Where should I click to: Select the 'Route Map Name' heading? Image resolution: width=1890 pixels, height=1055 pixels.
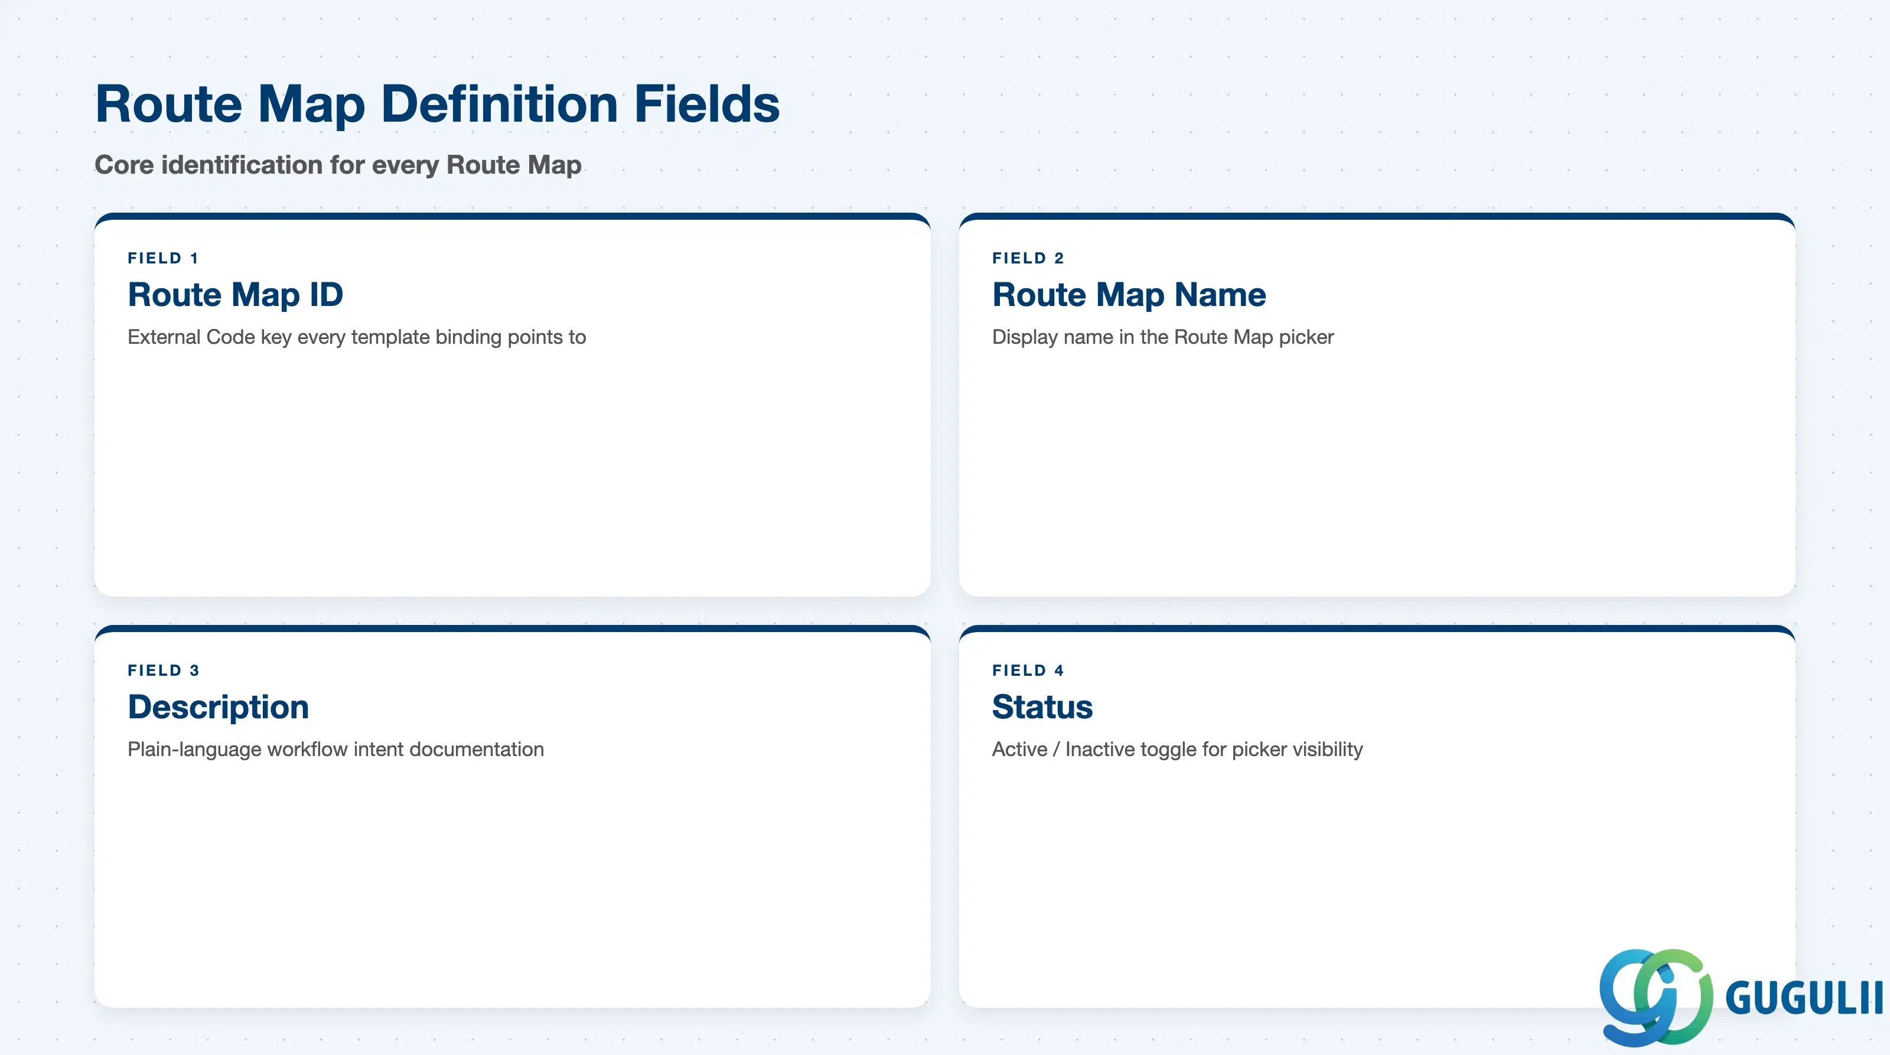pos(1129,295)
